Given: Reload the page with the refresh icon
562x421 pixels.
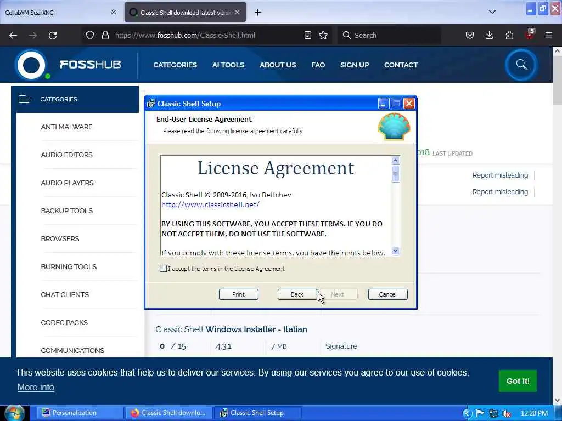Looking at the screenshot, I should tap(53, 35).
